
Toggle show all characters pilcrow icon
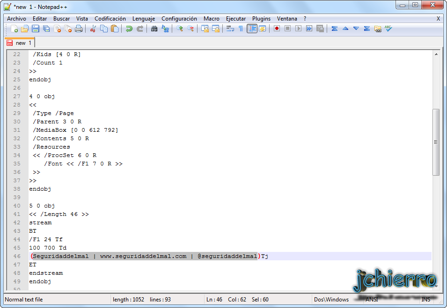[x=241, y=29]
